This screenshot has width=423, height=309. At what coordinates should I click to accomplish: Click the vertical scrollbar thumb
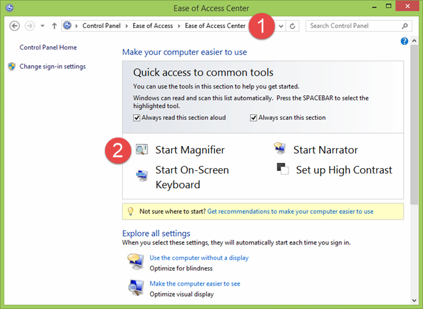tap(415, 125)
